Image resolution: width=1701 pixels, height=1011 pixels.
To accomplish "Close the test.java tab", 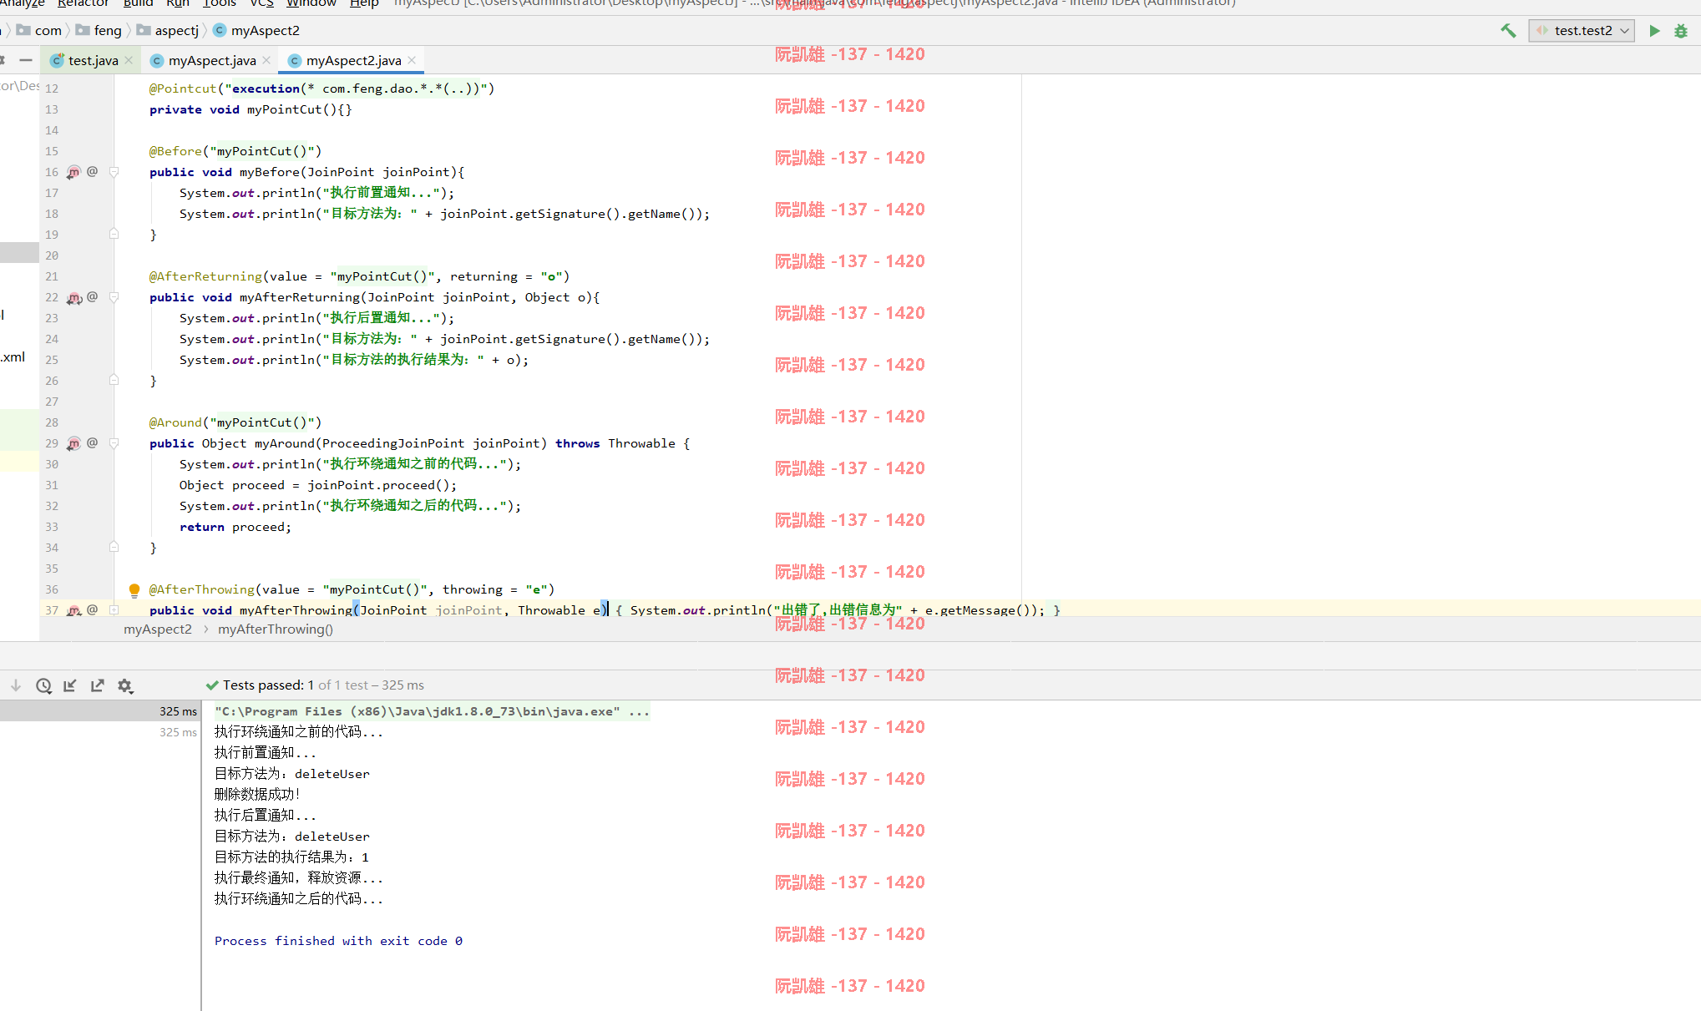I will (x=129, y=60).
